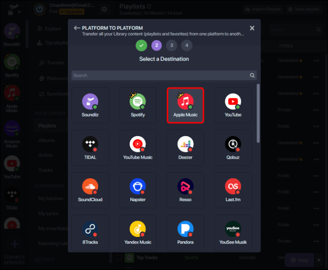Viewport: 328px width, 270px height.
Task: Choose Yandex Music tile
Action: [x=138, y=233]
